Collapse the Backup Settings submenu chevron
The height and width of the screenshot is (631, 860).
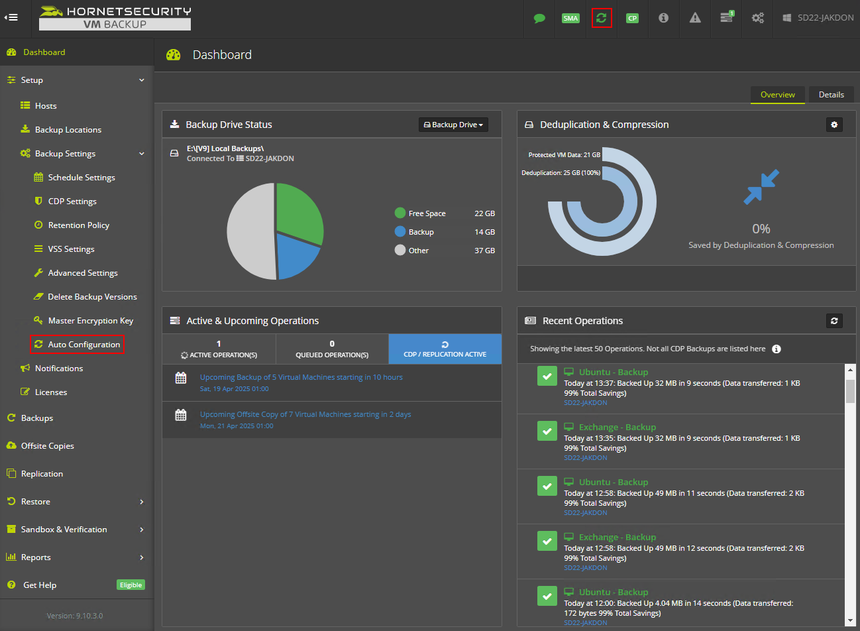pyautogui.click(x=141, y=154)
